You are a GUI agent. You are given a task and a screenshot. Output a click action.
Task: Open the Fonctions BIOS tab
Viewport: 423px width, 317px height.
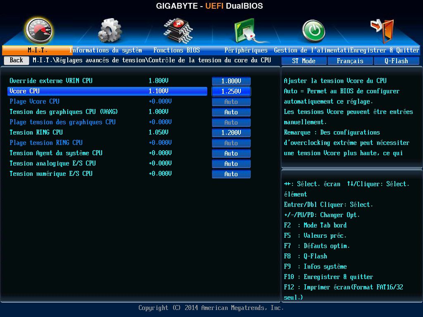176,50
